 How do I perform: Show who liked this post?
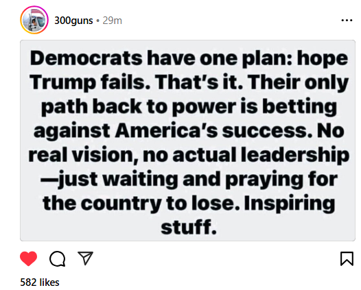(x=40, y=282)
